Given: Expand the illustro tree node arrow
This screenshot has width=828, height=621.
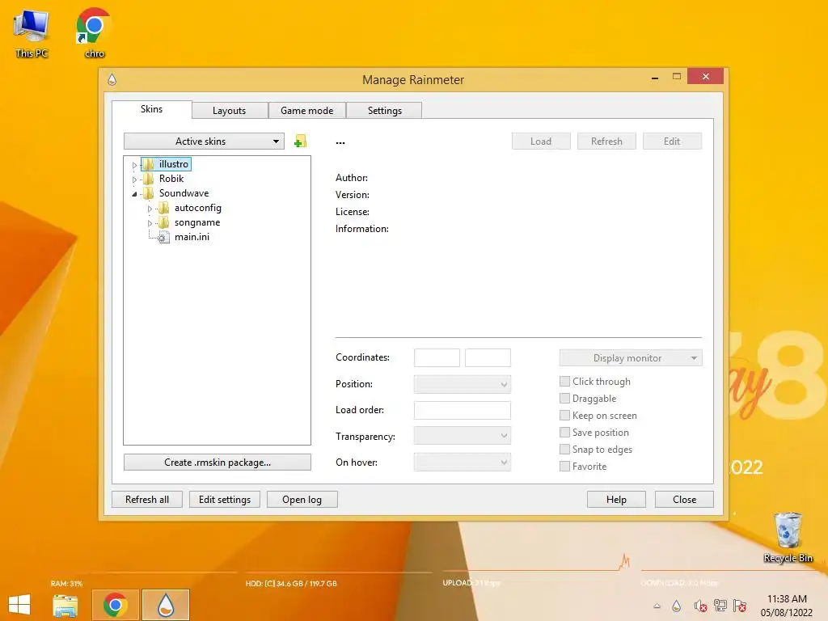Looking at the screenshot, I should tap(135, 165).
